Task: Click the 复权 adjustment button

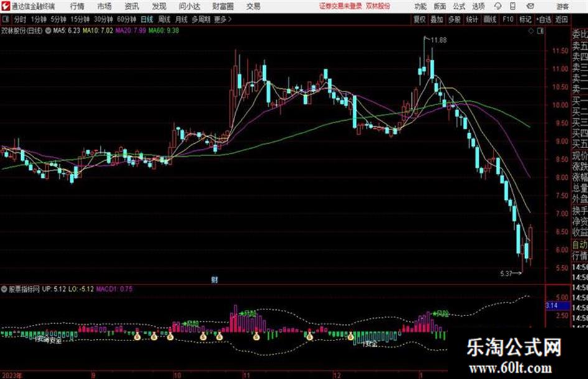Action: 419,19
